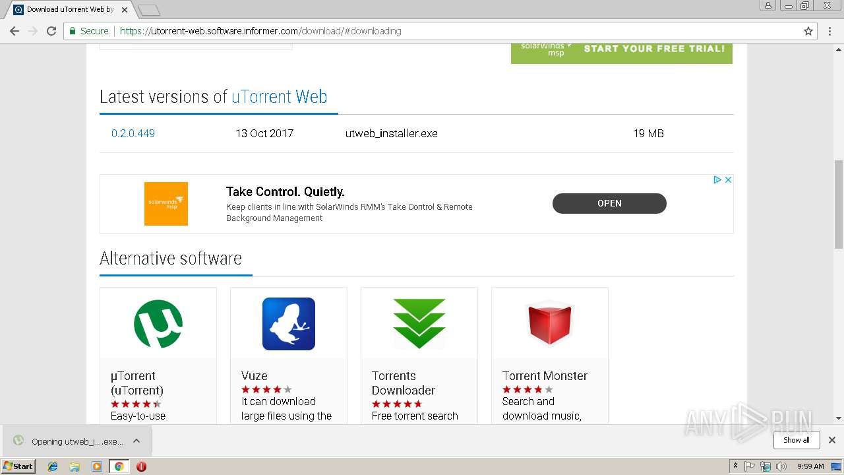
Task: Click the µTorrent star rating
Action: click(136, 404)
